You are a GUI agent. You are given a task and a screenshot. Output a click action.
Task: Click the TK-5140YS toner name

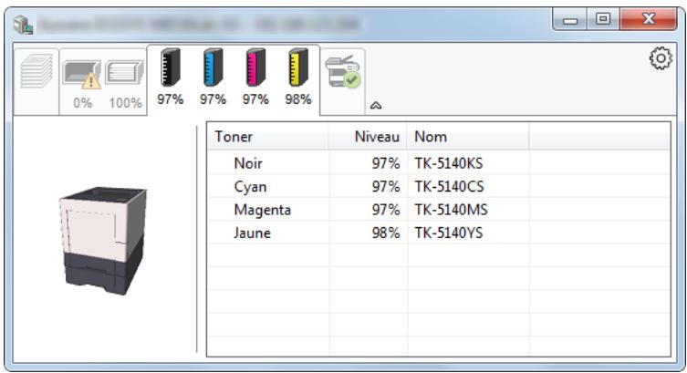[x=449, y=233]
